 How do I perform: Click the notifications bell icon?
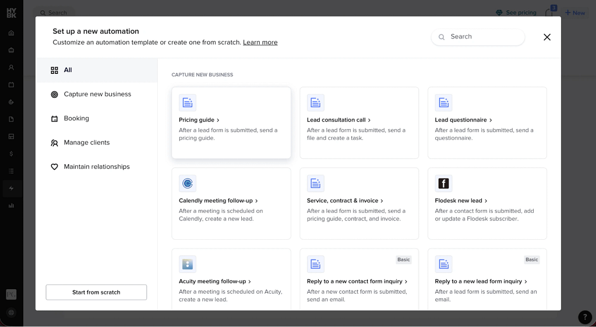[549, 13]
